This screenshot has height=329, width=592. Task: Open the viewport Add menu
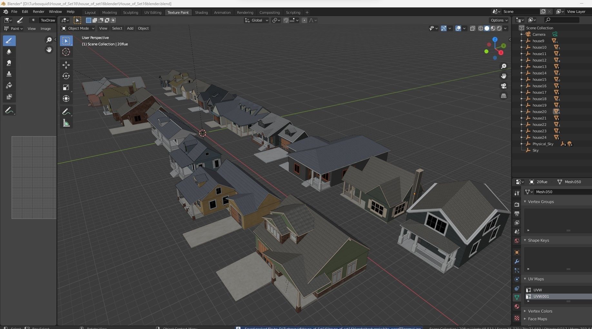tap(130, 28)
